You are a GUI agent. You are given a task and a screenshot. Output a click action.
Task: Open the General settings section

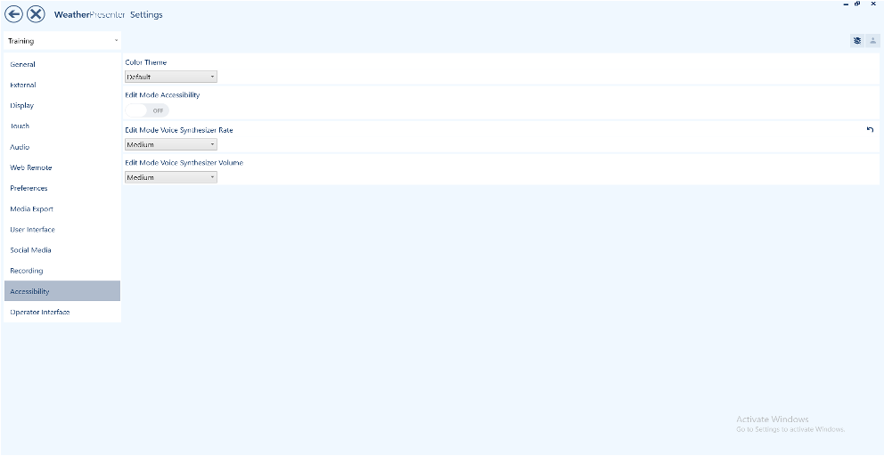tap(23, 64)
